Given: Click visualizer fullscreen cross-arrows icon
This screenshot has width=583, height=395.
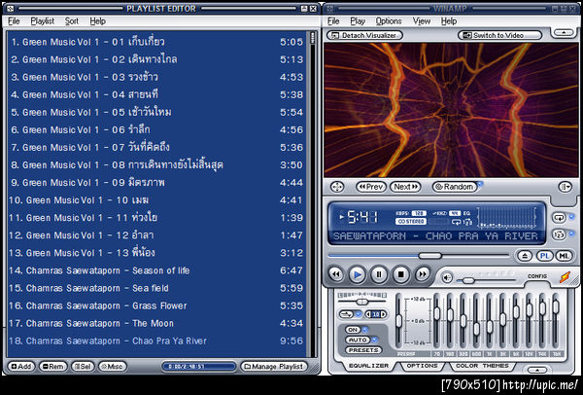Looking at the screenshot, I should [337, 187].
